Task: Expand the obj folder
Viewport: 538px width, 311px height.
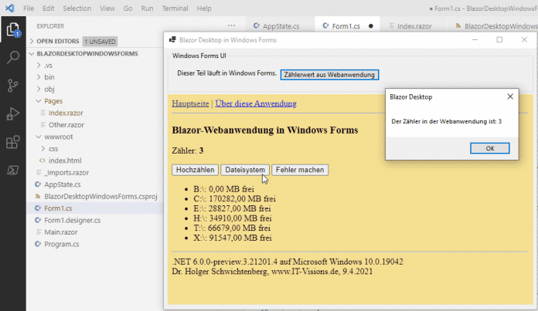Action: click(39, 89)
